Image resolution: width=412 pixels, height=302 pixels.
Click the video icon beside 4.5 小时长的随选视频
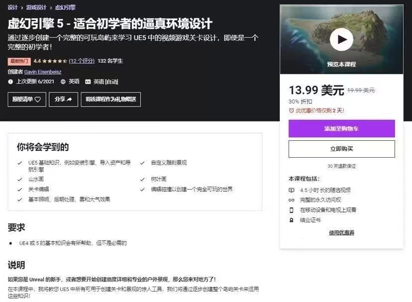(292, 190)
